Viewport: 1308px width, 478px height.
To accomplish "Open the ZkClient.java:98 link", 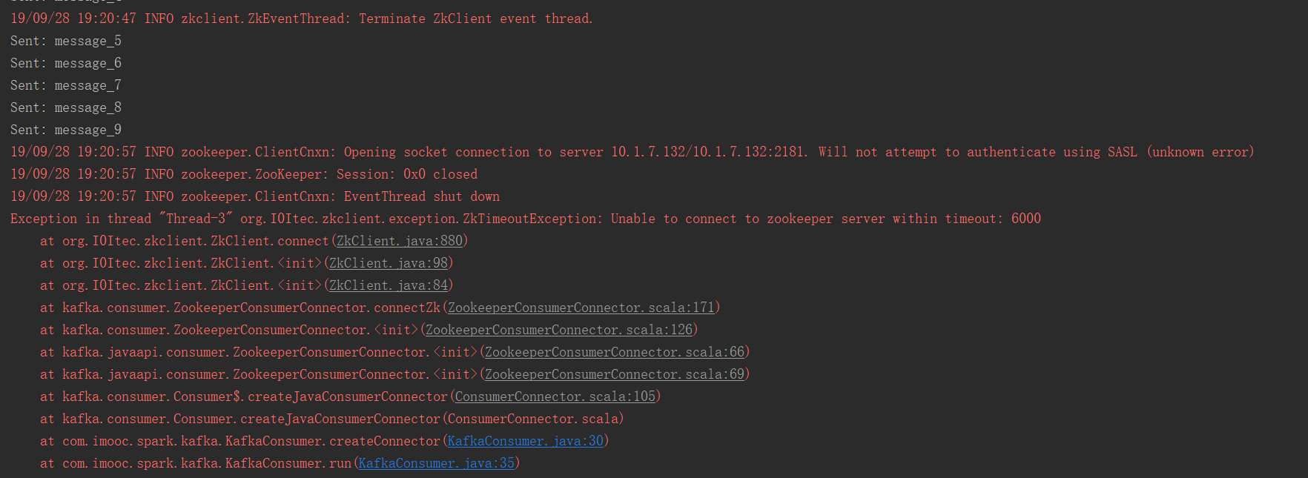I will 389,263.
